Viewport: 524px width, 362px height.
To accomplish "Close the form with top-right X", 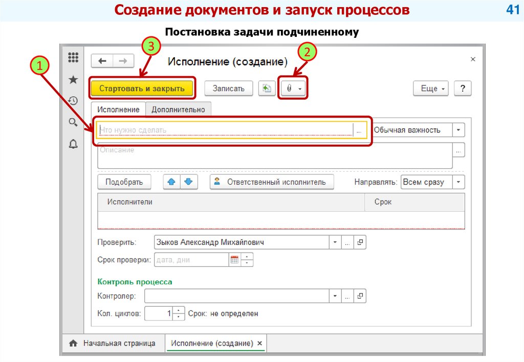I will click(x=473, y=59).
